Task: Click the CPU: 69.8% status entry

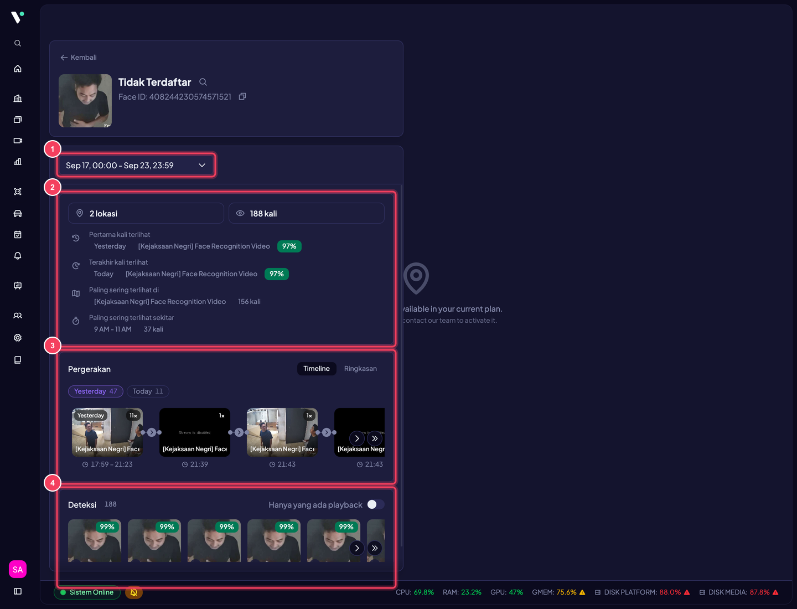Action: pyautogui.click(x=415, y=592)
